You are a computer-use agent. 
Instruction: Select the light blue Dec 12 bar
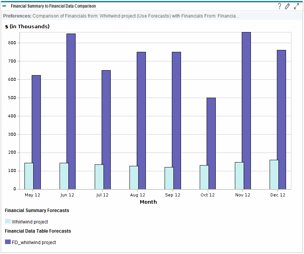(x=274, y=174)
